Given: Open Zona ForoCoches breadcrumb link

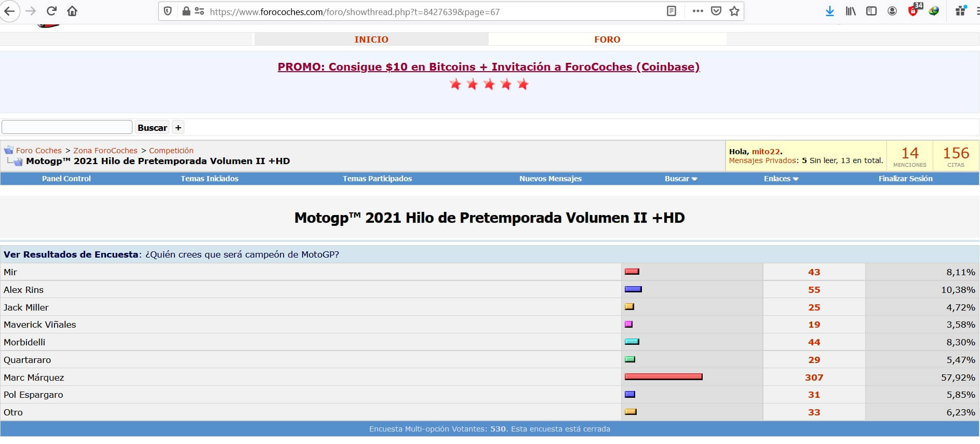Looking at the screenshot, I should [105, 151].
